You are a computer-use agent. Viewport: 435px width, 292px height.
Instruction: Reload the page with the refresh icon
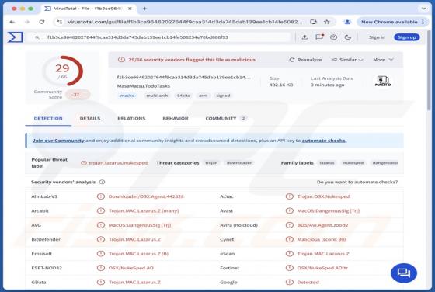pyautogui.click(x=42, y=22)
